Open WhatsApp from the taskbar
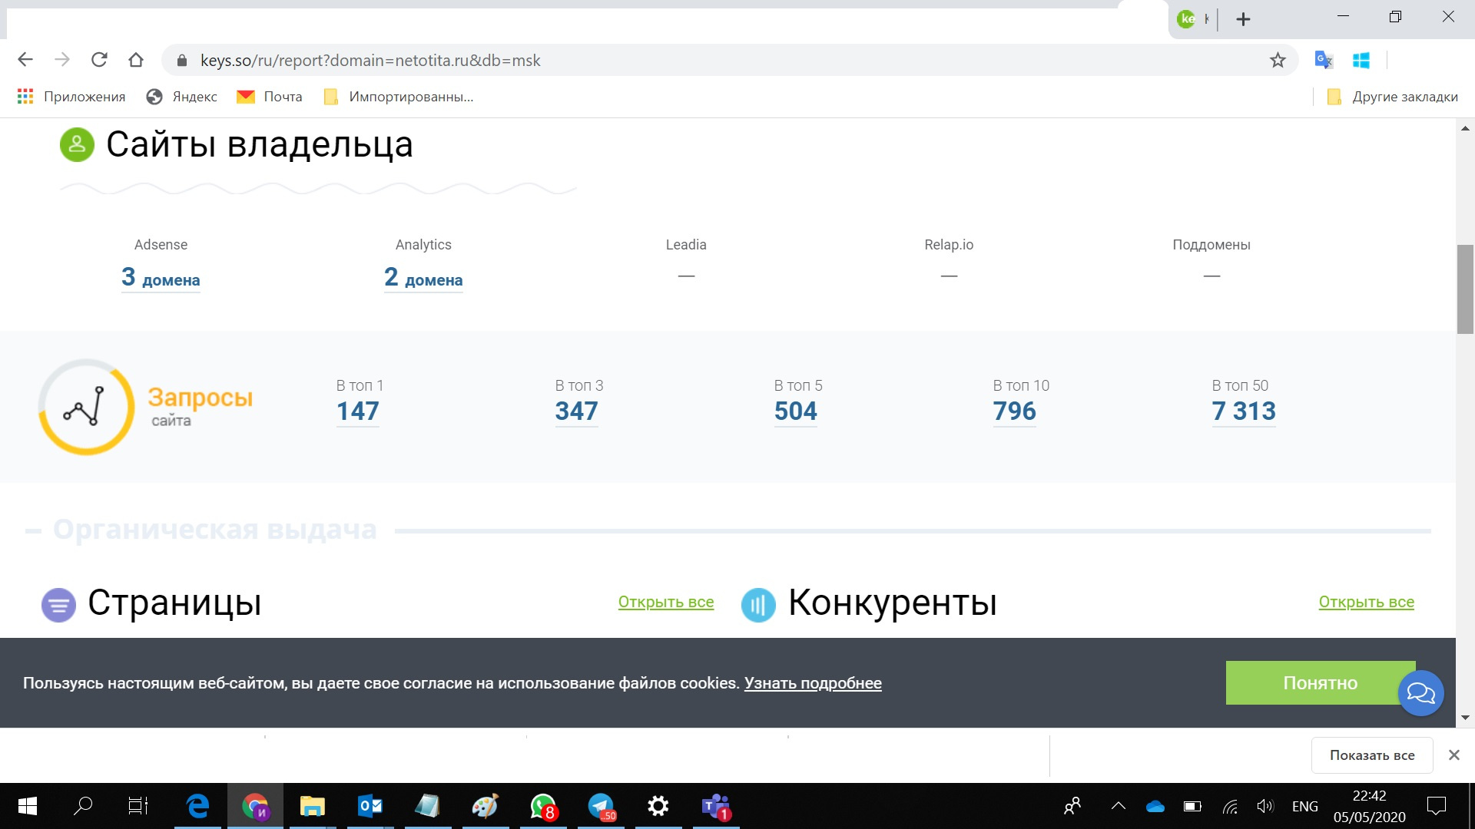 coord(543,806)
